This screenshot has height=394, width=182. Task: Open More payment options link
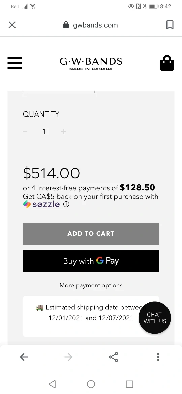tap(91, 285)
